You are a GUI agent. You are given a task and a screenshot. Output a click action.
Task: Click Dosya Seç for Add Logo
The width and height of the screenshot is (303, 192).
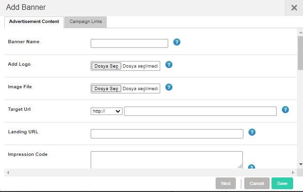[106, 66]
